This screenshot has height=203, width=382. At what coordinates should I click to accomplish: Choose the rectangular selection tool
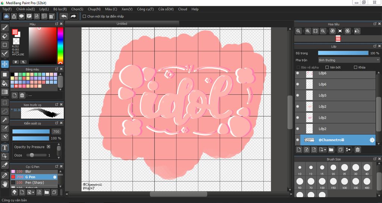(x=4, y=103)
